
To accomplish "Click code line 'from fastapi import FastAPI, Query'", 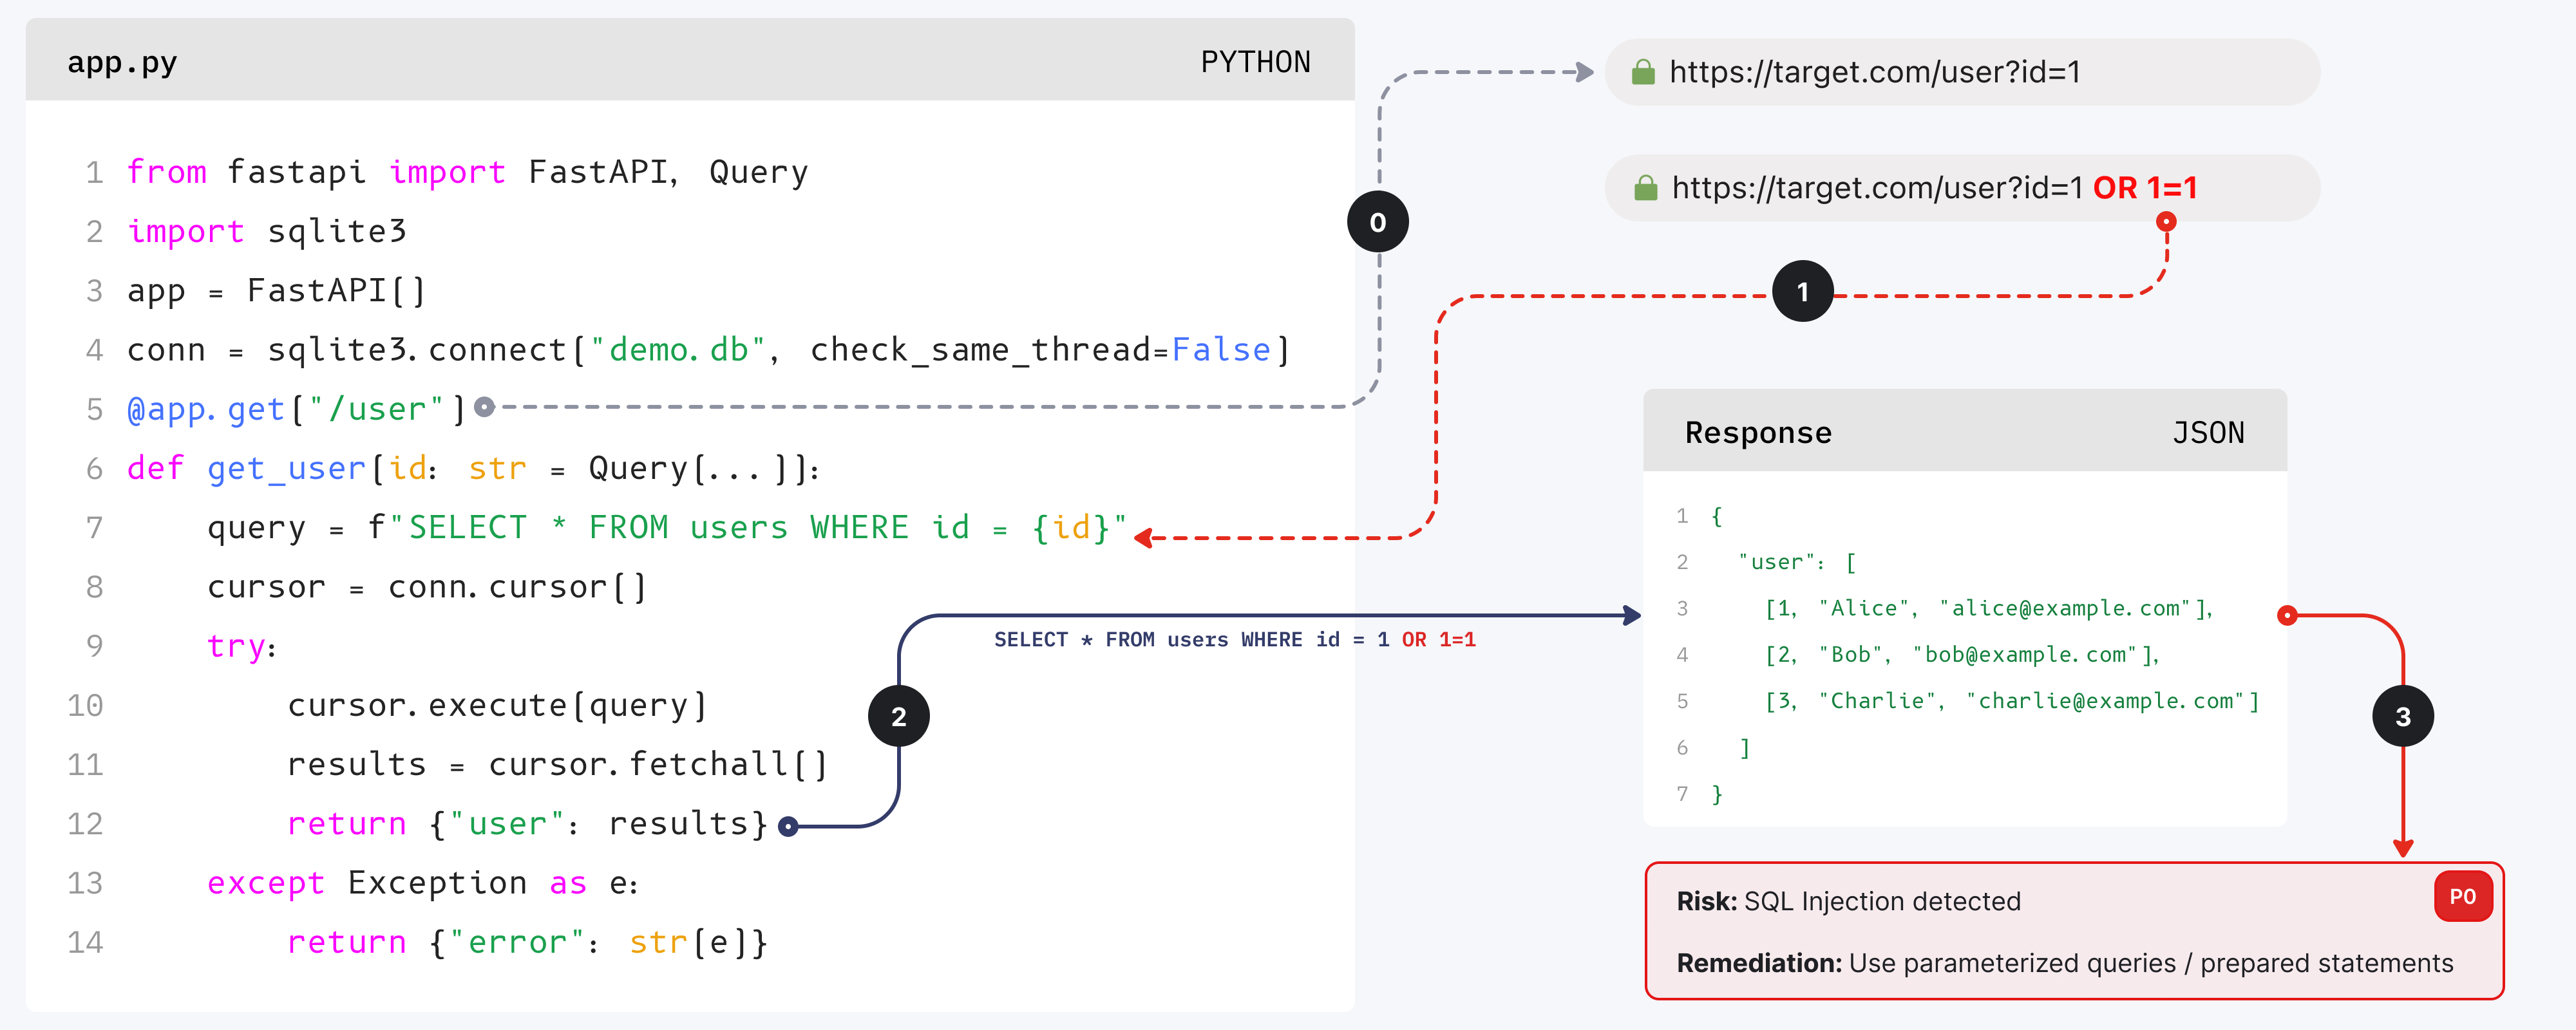I will pos(467,172).
